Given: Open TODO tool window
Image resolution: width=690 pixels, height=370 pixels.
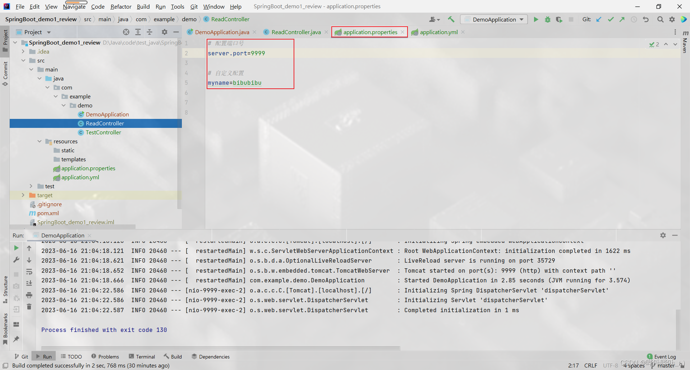Looking at the screenshot, I should pos(71,356).
